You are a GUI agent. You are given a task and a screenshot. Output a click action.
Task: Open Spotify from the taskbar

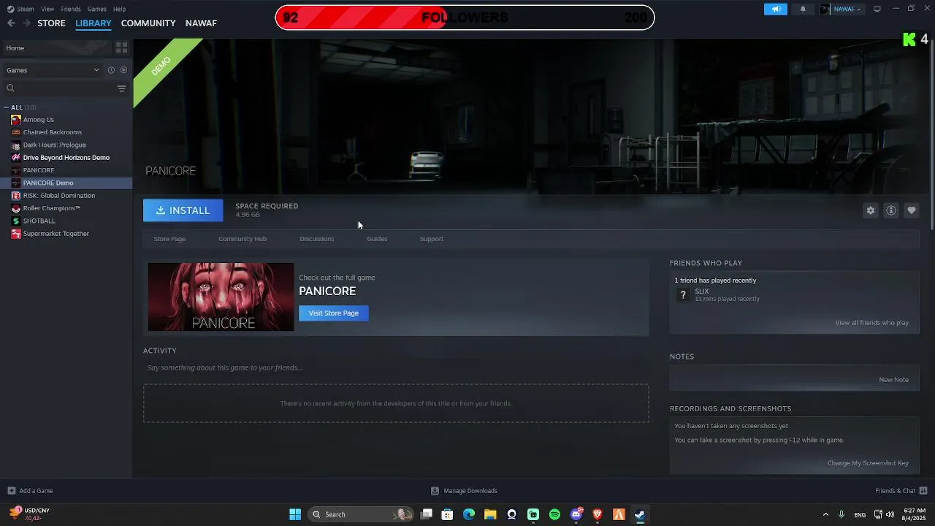pyautogui.click(x=554, y=514)
